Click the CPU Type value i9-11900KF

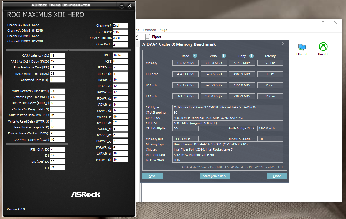(228, 107)
